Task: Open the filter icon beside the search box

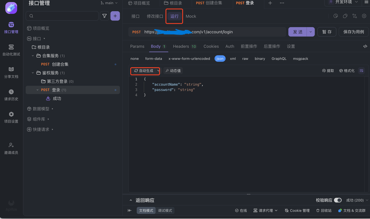Action: tap(104, 16)
